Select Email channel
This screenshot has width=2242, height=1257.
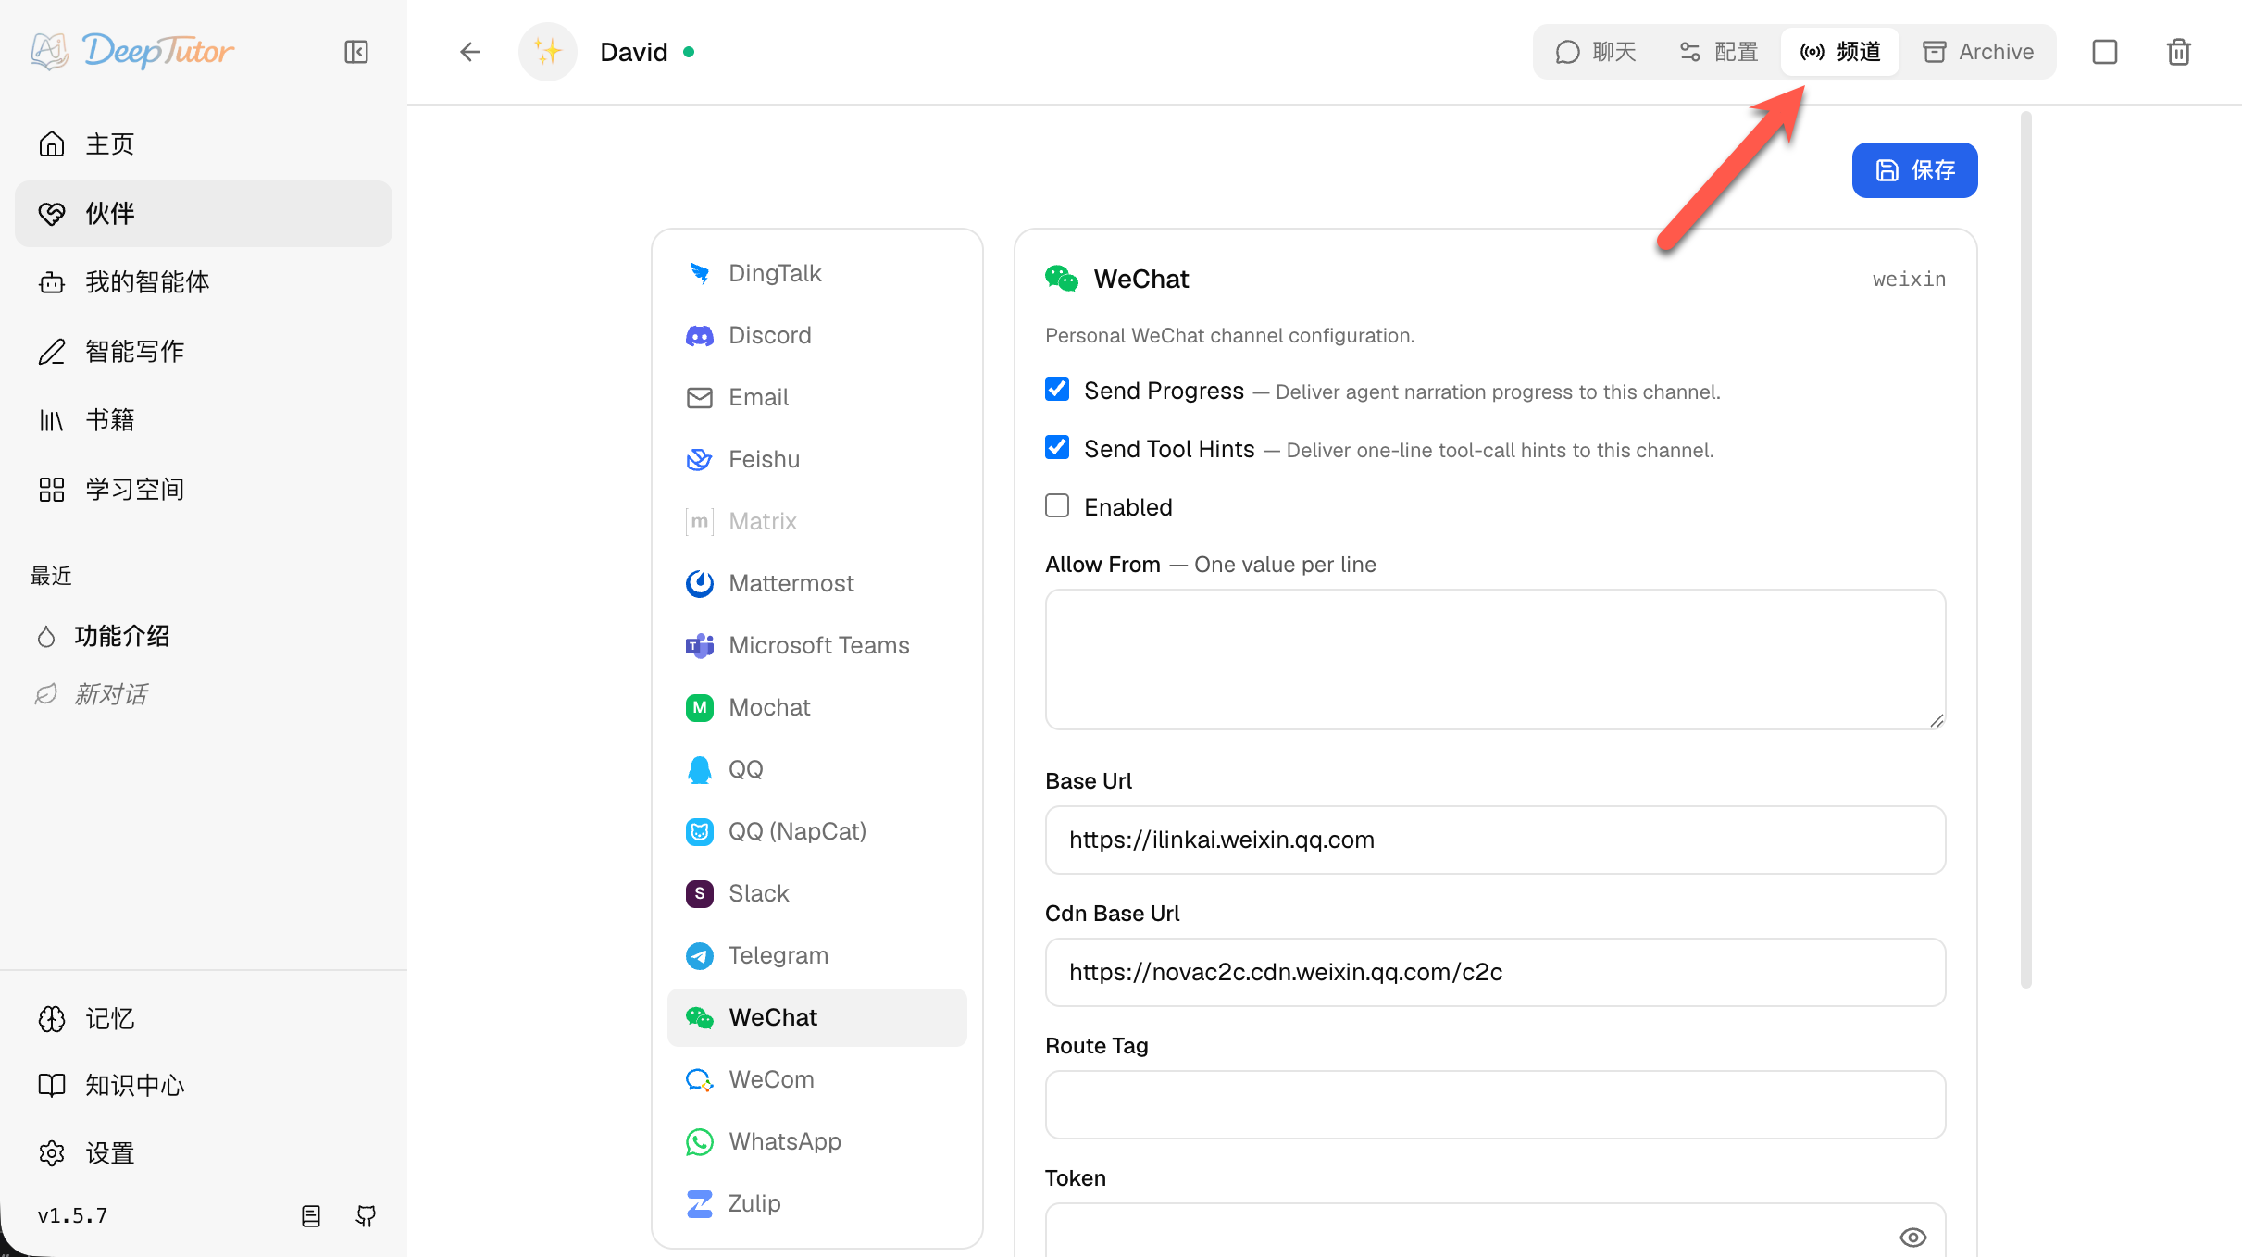(817, 397)
